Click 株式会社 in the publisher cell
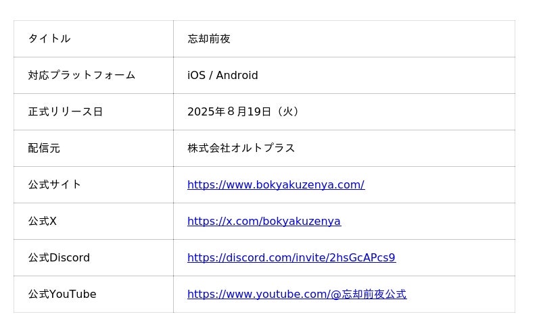 click(x=209, y=148)
